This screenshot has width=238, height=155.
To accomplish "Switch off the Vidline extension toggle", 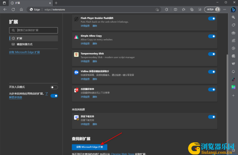I will click(x=212, y=72).
